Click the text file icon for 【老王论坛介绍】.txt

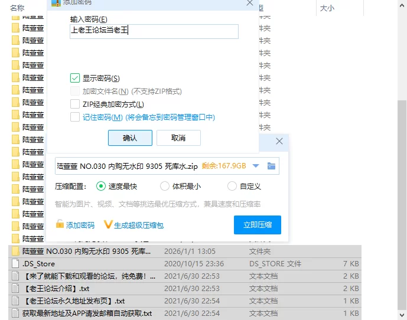tap(15, 288)
